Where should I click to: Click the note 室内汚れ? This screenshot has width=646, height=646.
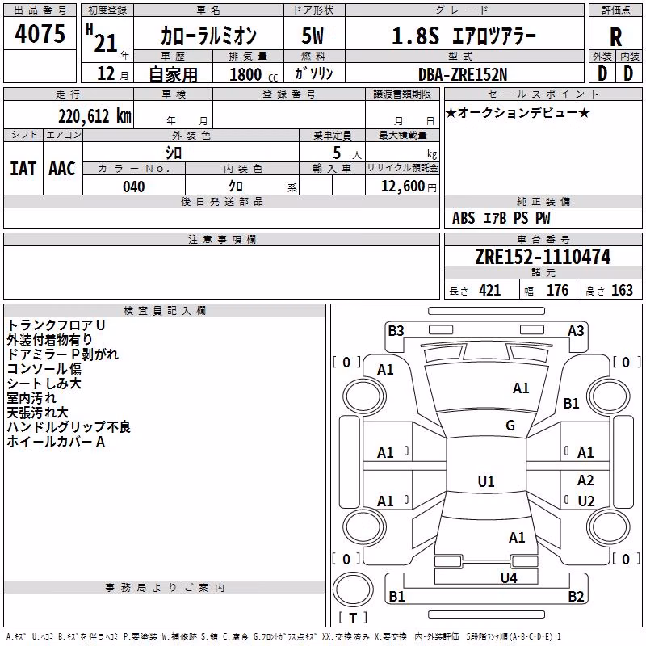(x=31, y=398)
